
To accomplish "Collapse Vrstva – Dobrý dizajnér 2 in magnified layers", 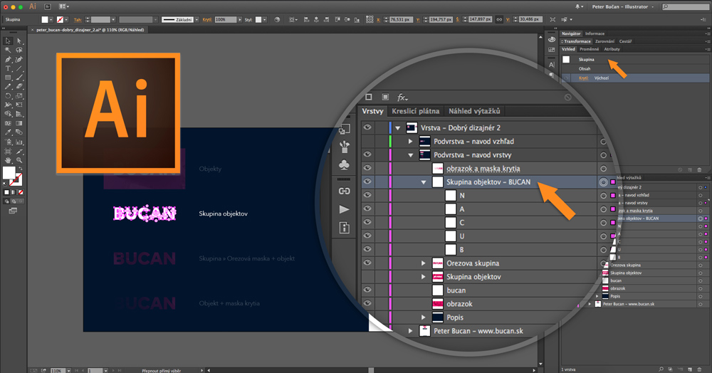I will click(x=398, y=128).
